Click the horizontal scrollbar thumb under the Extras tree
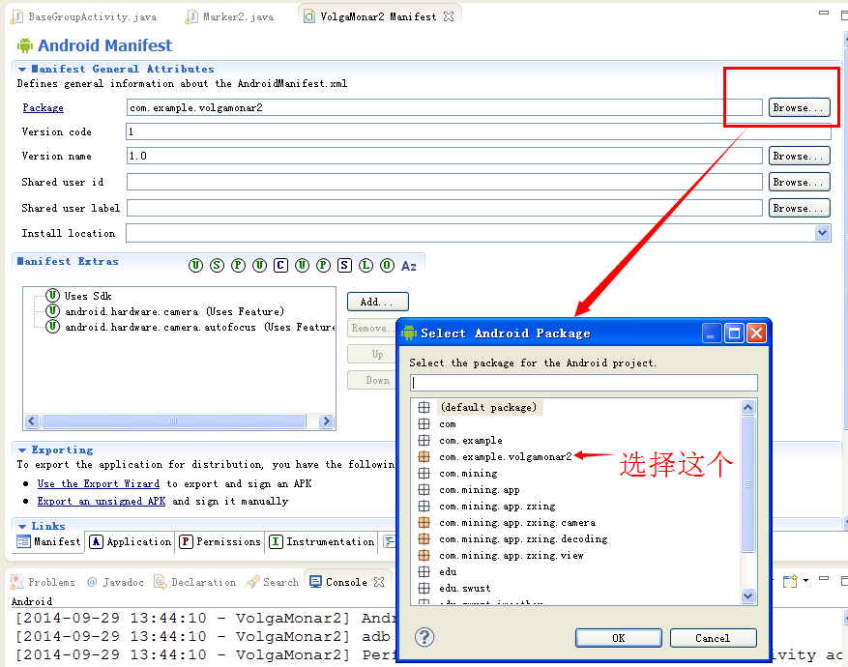The image size is (848, 667). 173,421
